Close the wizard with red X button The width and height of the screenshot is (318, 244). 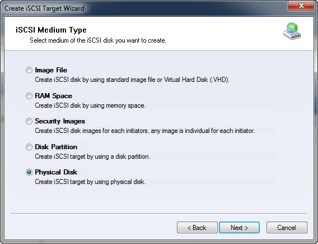(301, 6)
